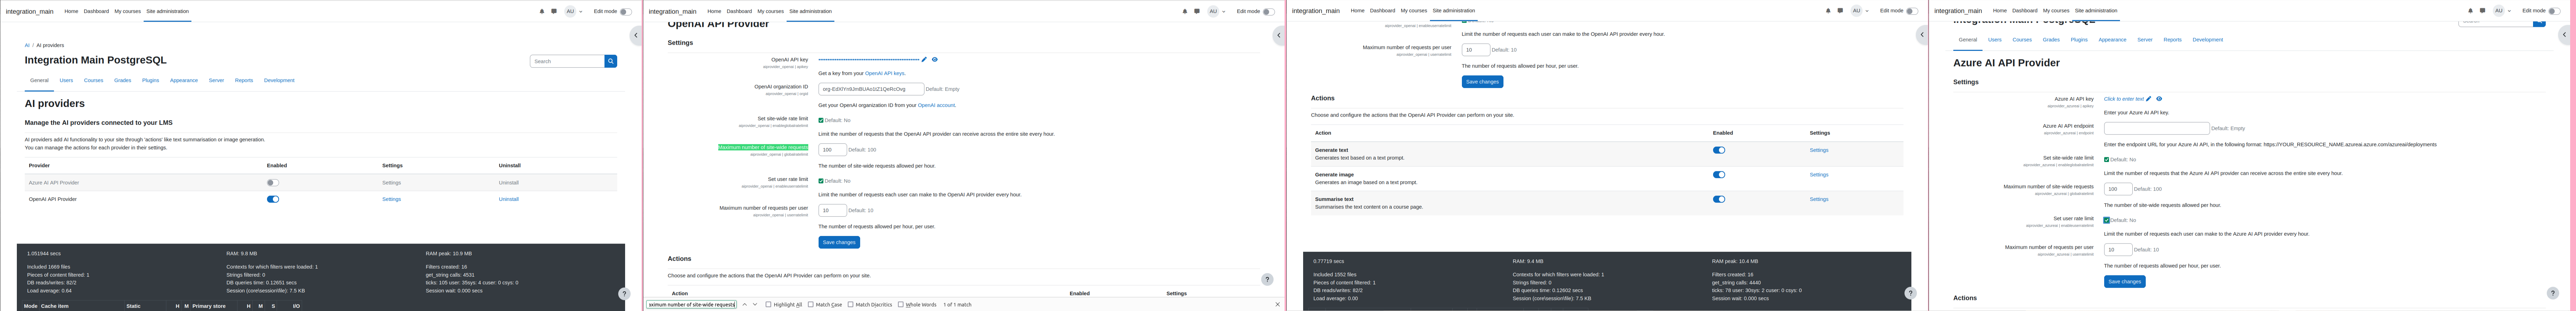Click the empty Azure AI API endpoint field

click(2157, 128)
